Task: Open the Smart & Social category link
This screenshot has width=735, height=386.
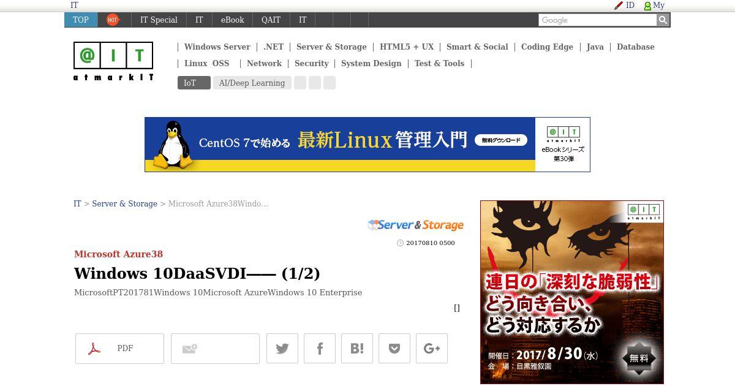Action: [477, 47]
